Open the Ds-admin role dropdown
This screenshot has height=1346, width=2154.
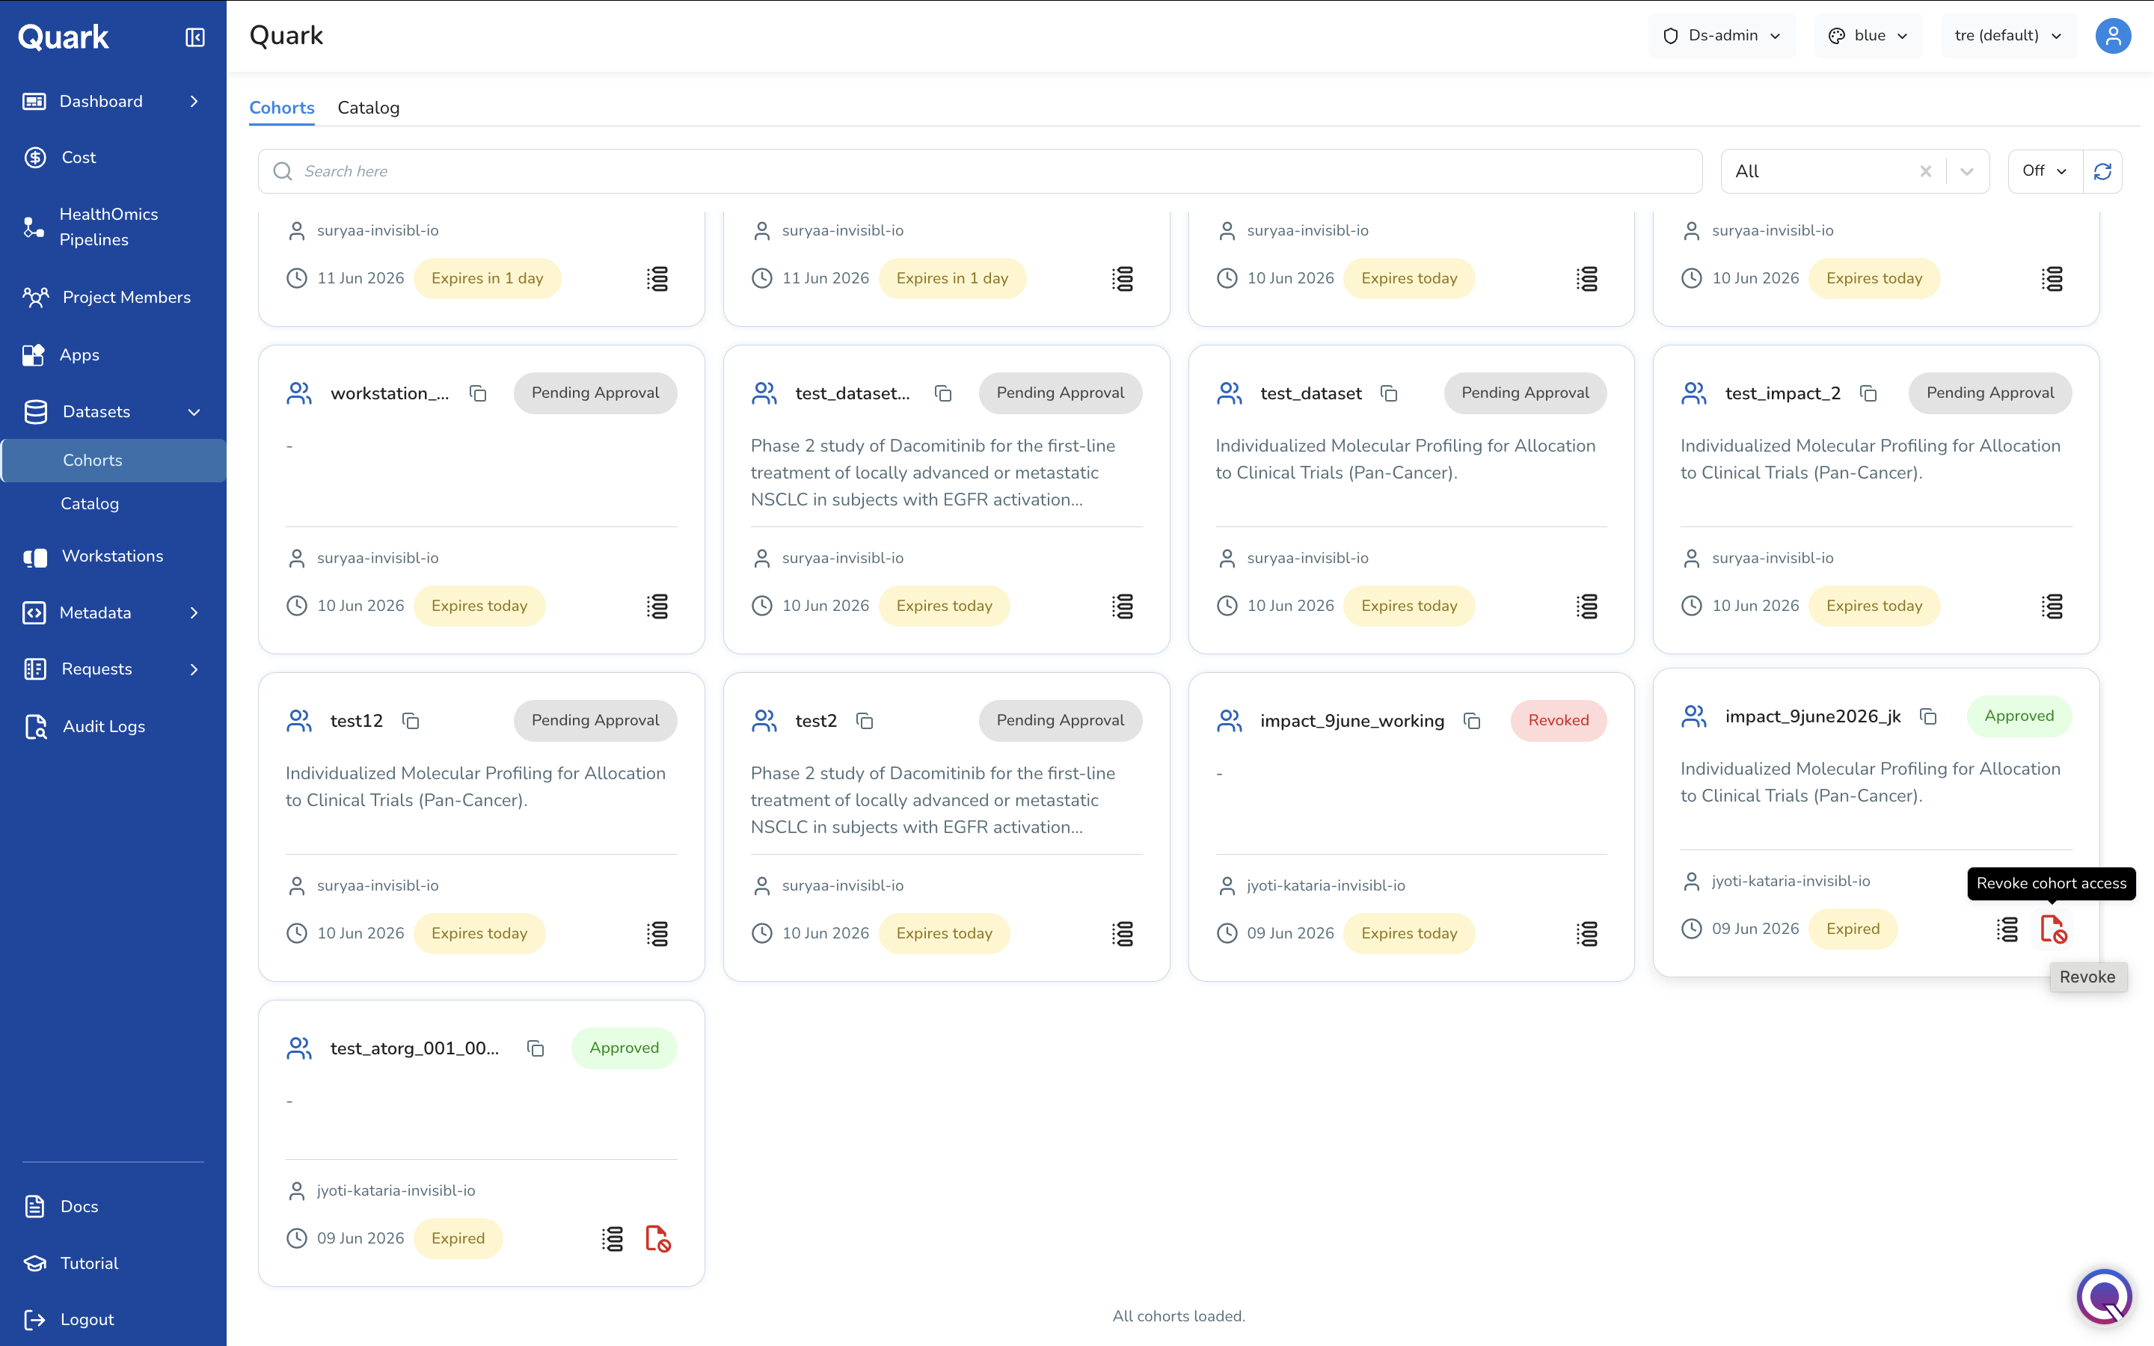pos(1722,36)
